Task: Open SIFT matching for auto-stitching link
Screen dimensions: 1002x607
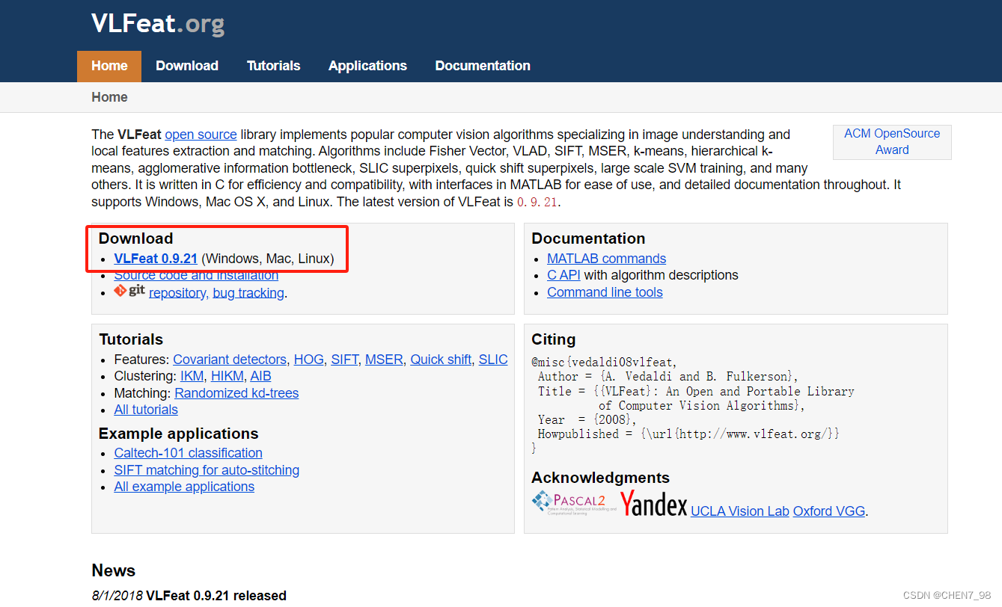Action: click(x=207, y=470)
